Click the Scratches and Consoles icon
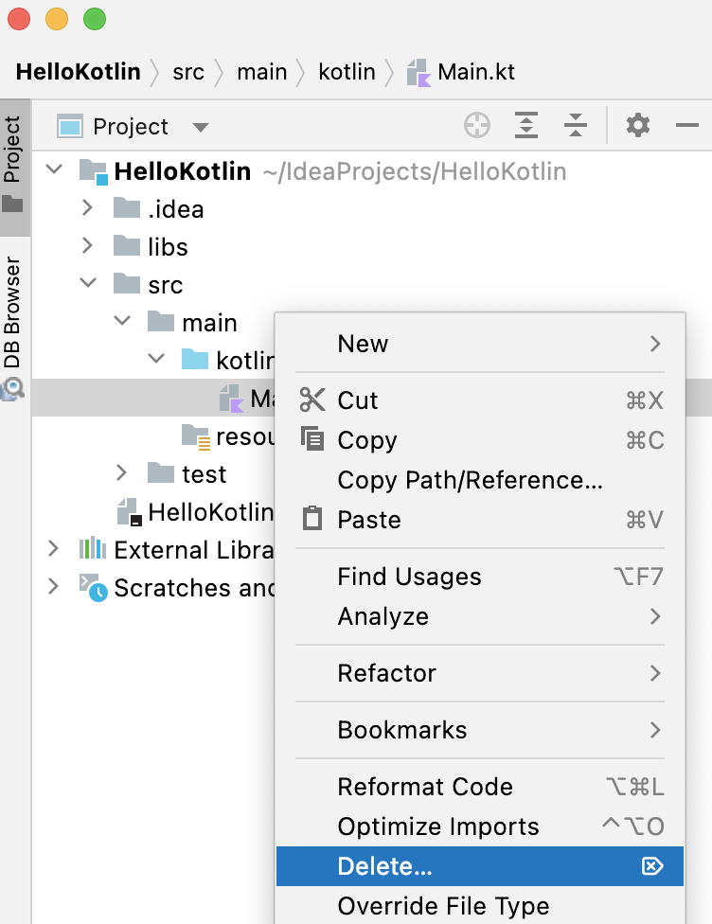 click(93, 588)
